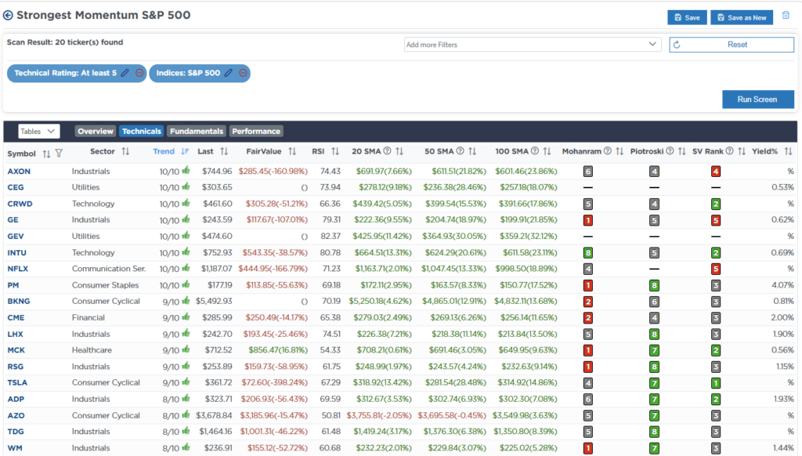The image size is (802, 456).
Task: Show Piotroski help question icon
Action: pos(670,151)
